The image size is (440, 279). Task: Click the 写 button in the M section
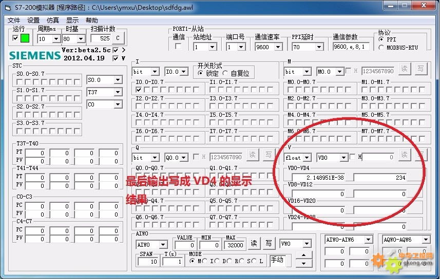[420, 69]
